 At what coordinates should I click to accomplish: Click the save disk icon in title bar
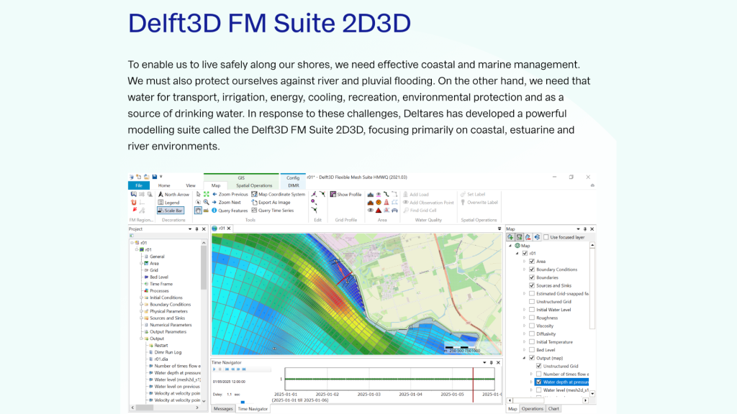[154, 177]
